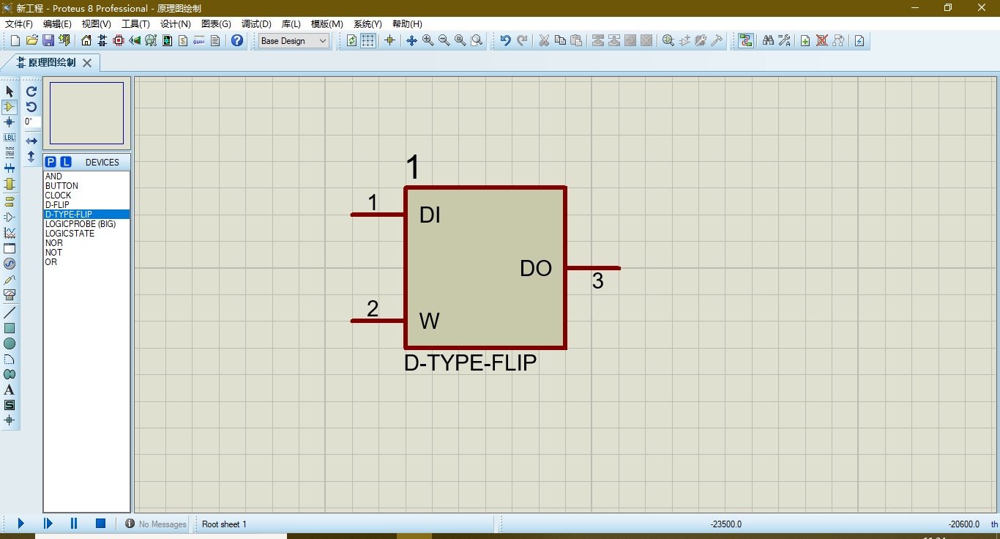Select the 2D text A tool
Image resolution: width=1000 pixels, height=539 pixels.
coord(10,390)
